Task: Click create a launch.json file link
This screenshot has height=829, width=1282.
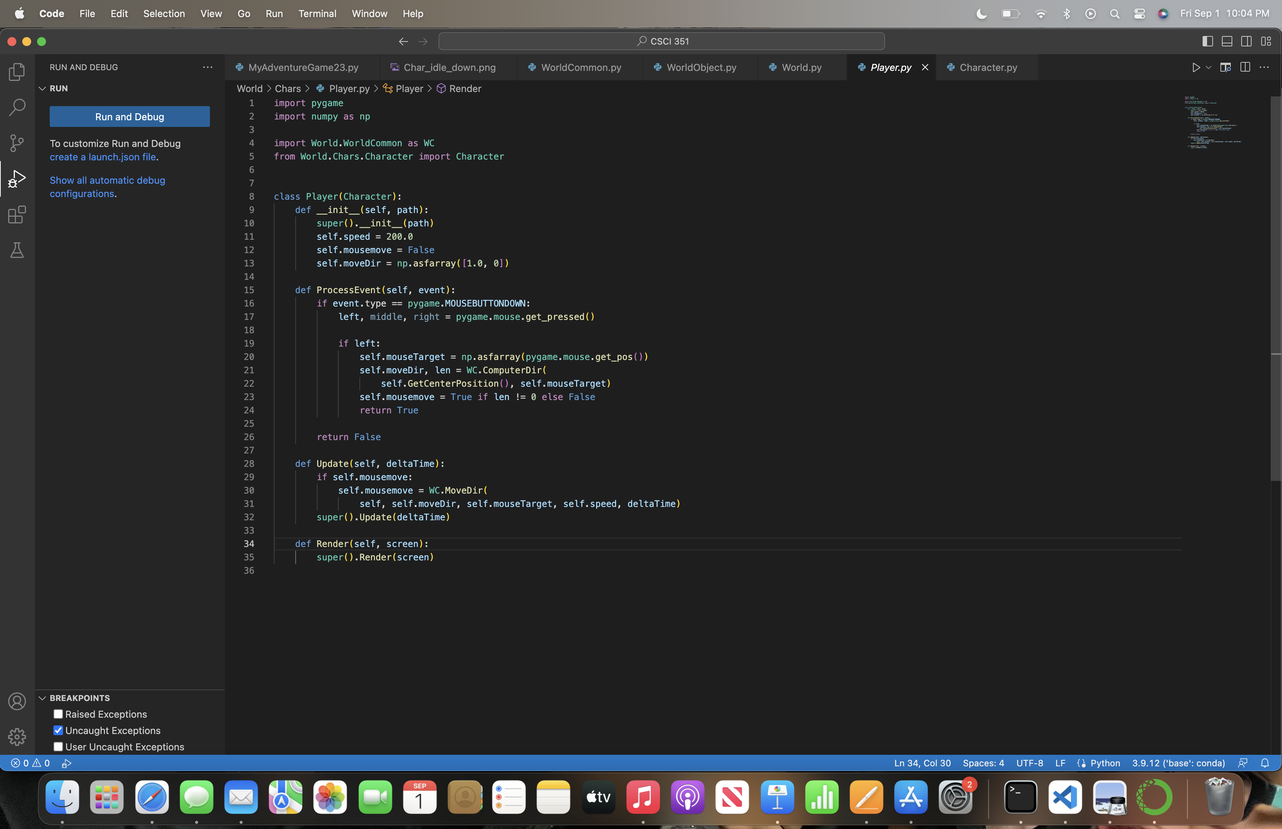Action: point(103,157)
